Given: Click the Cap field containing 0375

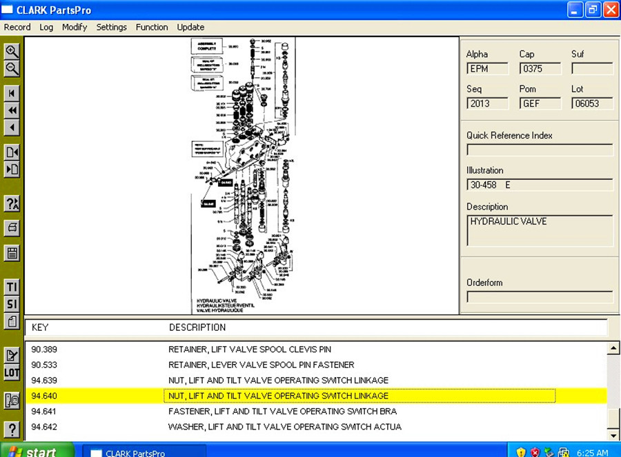Looking at the screenshot, I should click(x=540, y=69).
